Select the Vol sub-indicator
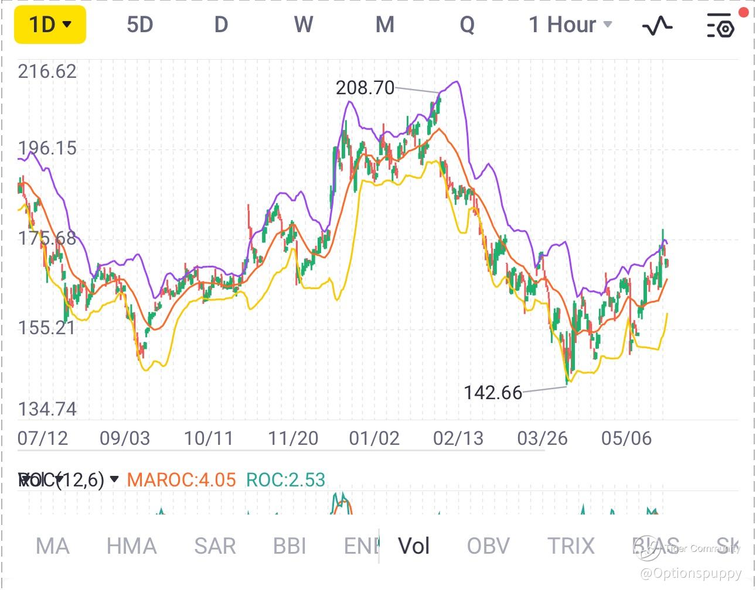 (414, 546)
